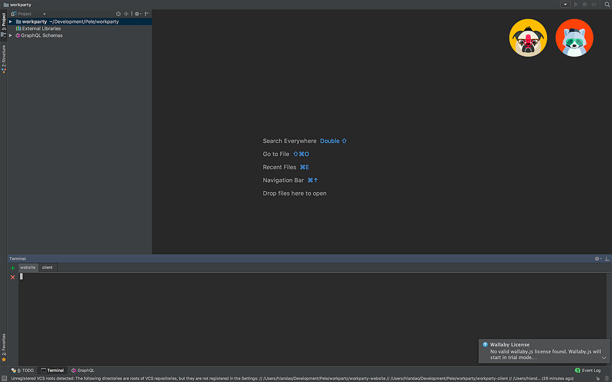Open the GraphQL tool window tab
The image size is (612, 382).
click(83, 371)
